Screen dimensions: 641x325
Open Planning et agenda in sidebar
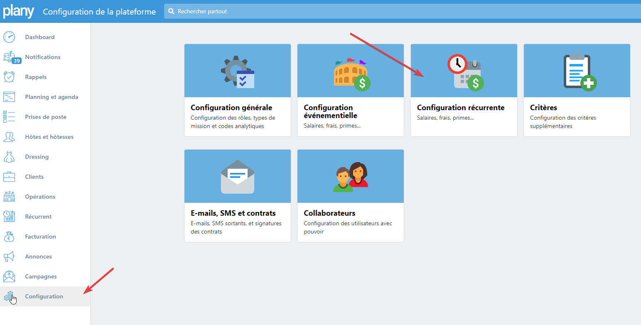[51, 97]
